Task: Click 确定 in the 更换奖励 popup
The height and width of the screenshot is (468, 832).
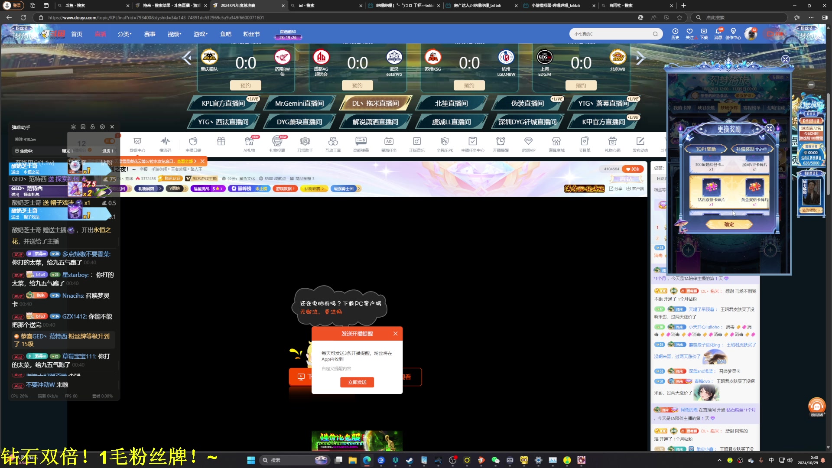Action: (x=729, y=224)
